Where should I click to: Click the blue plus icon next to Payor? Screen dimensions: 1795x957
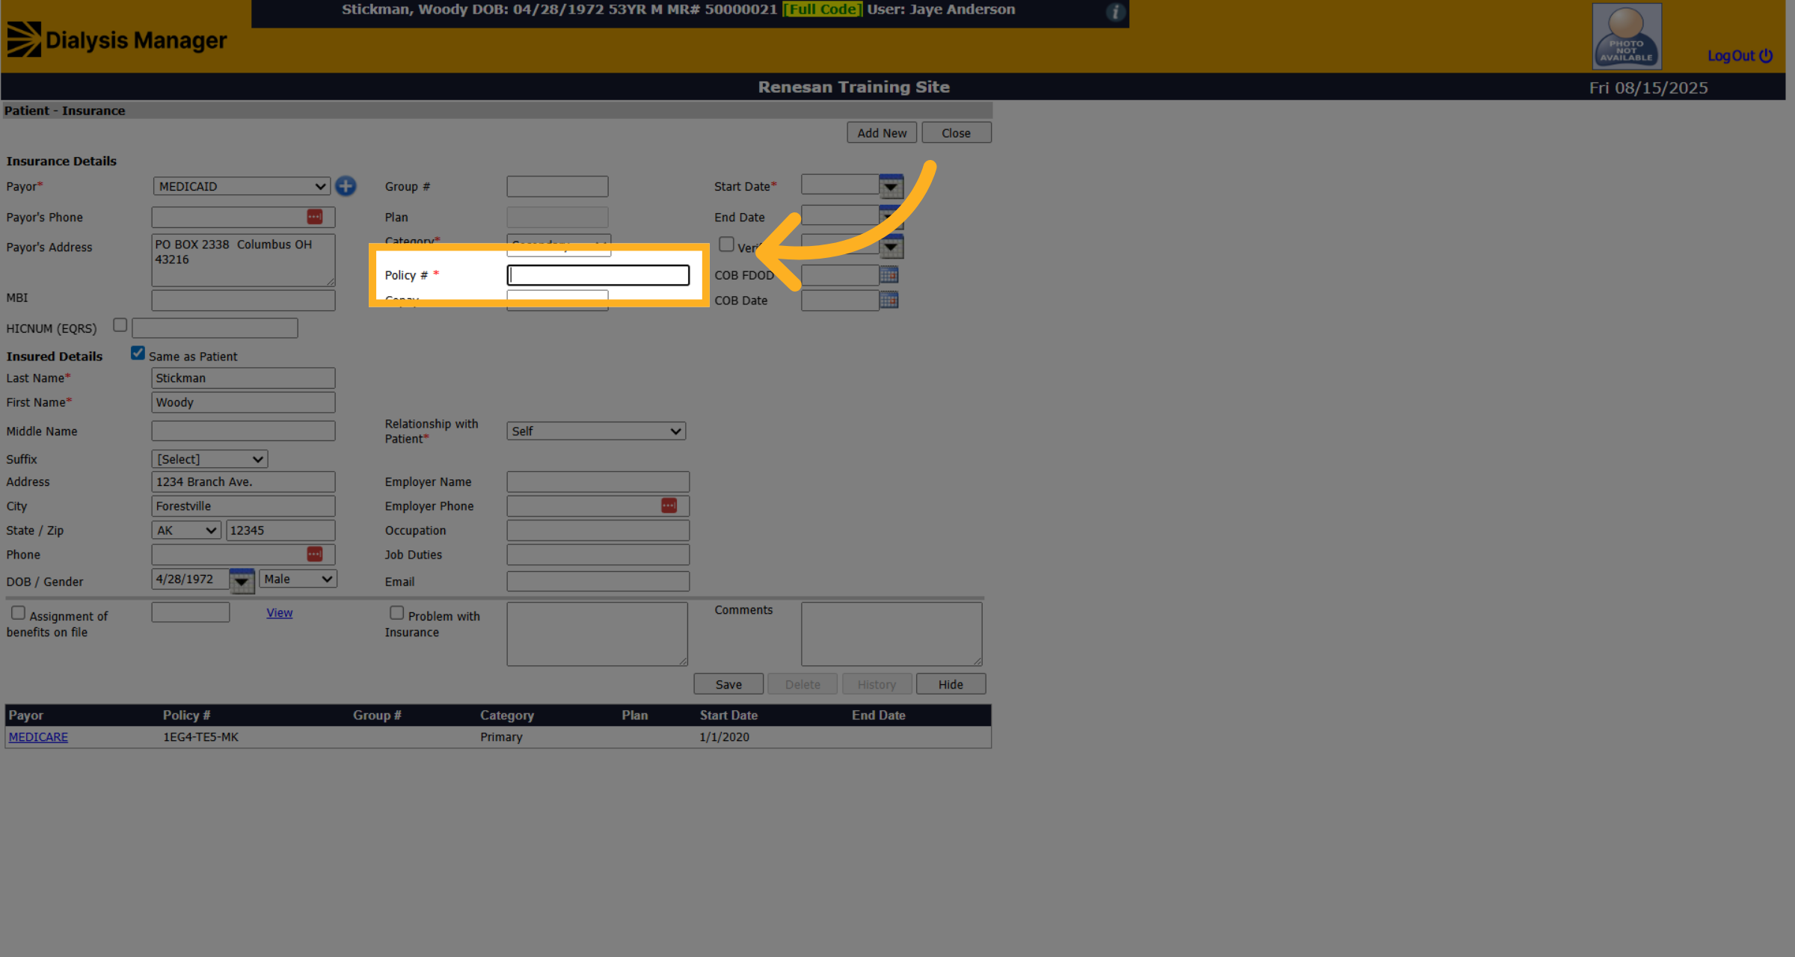coord(346,186)
